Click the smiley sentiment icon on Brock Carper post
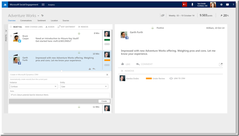 click(79, 33)
